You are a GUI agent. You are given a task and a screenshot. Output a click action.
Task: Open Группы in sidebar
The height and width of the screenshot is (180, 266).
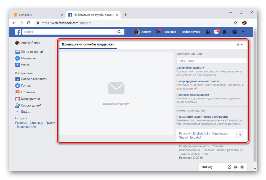point(23,86)
